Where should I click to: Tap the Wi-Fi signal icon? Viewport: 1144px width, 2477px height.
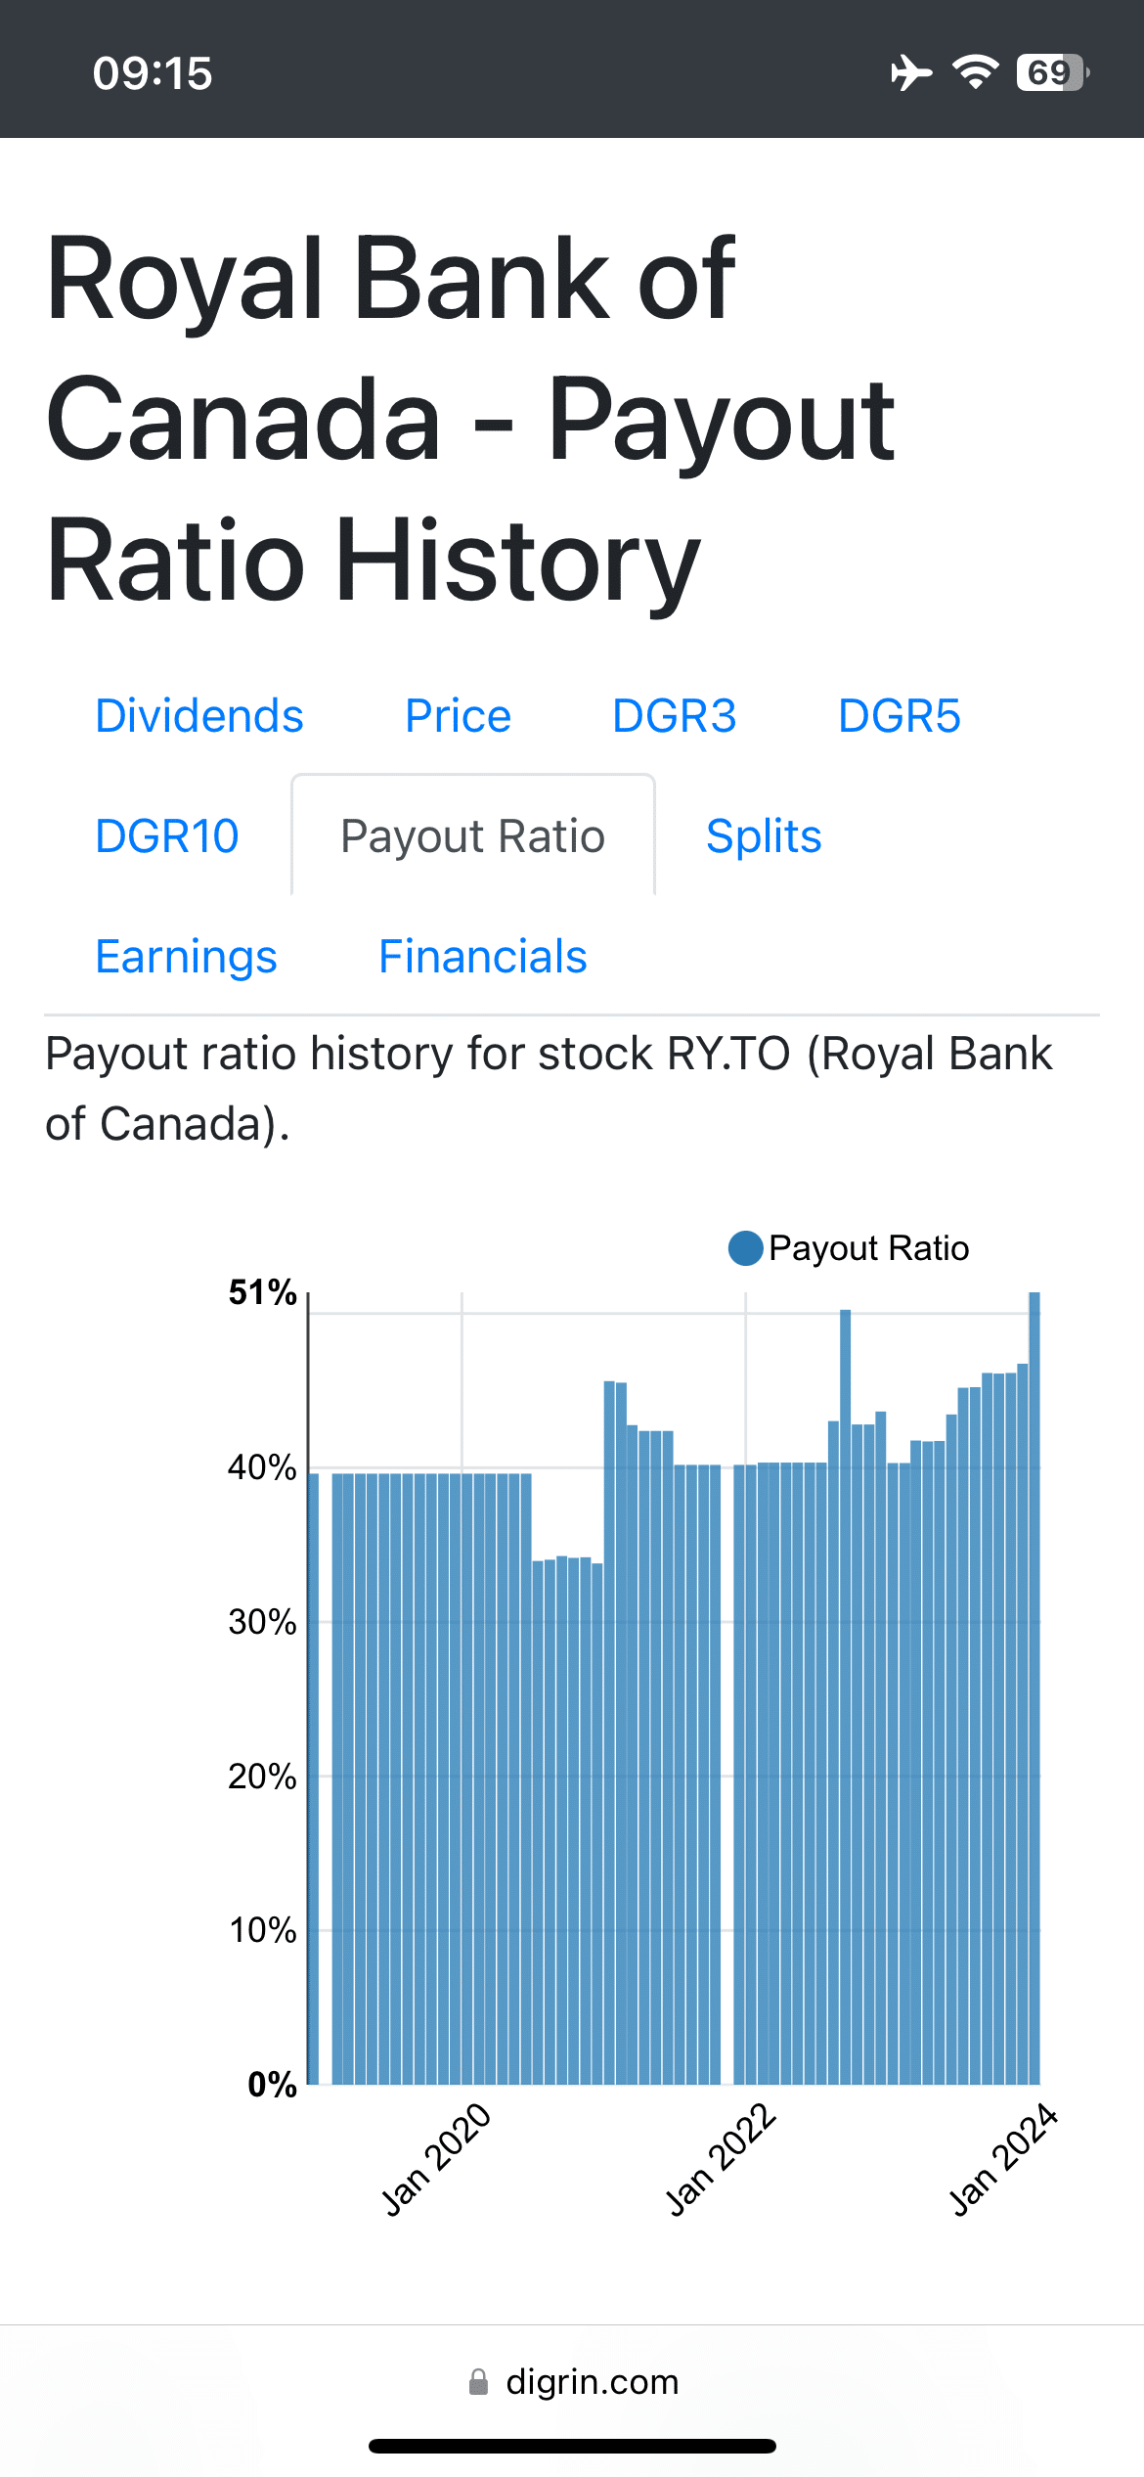975,73
